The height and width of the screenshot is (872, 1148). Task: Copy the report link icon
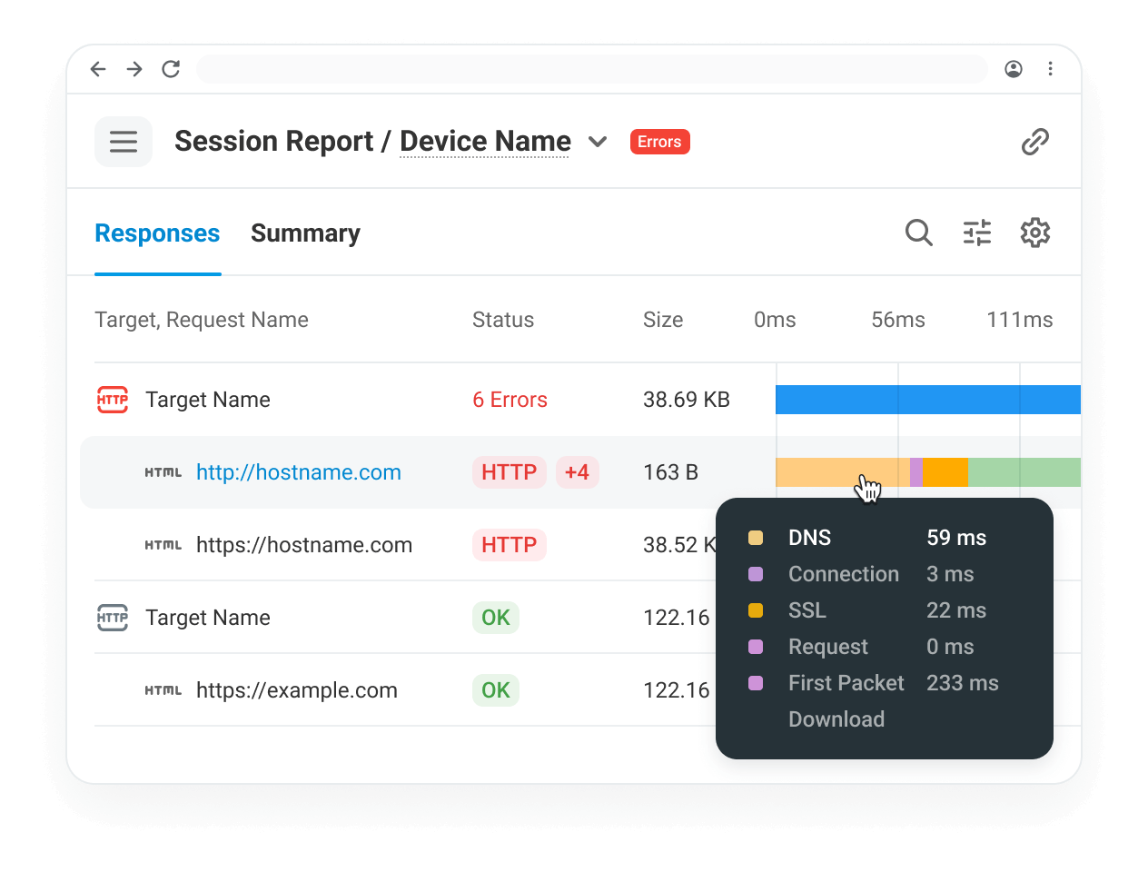pos(1035,142)
